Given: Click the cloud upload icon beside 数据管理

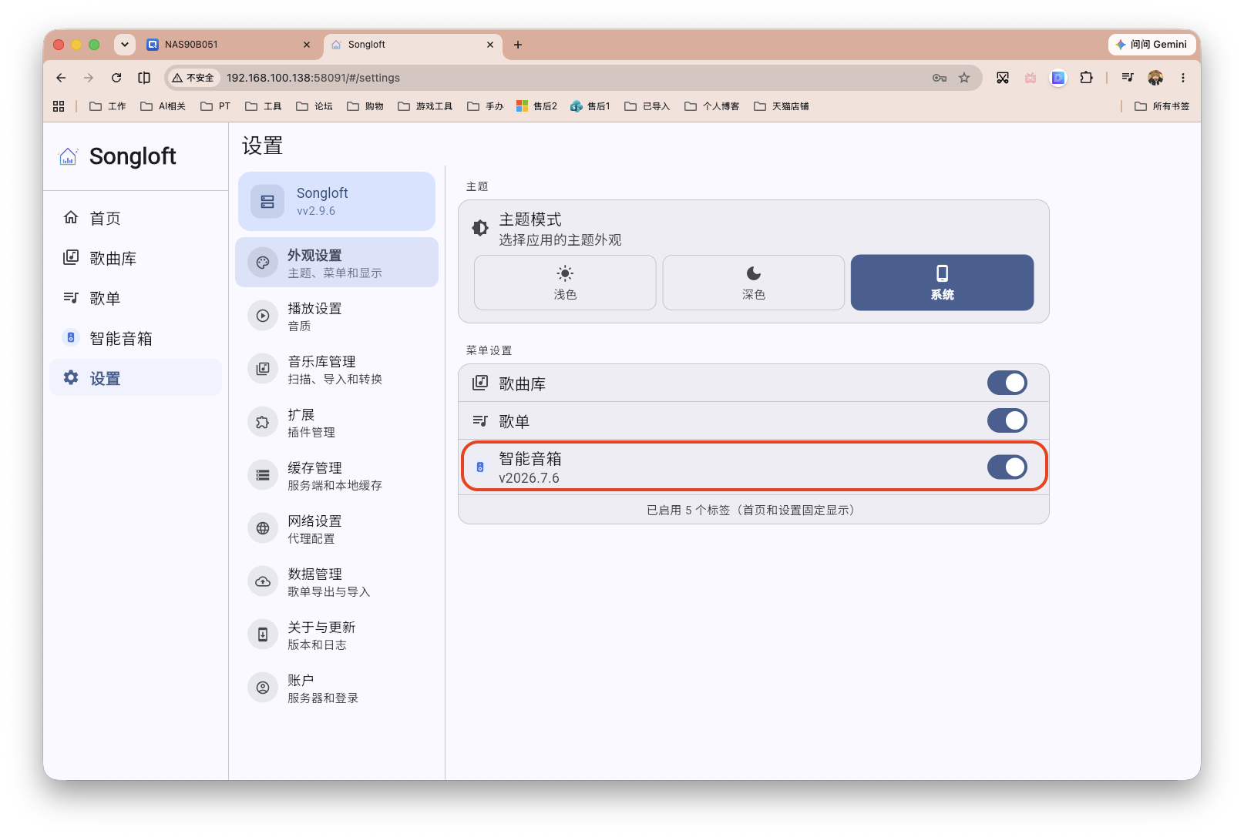Looking at the screenshot, I should [x=263, y=581].
